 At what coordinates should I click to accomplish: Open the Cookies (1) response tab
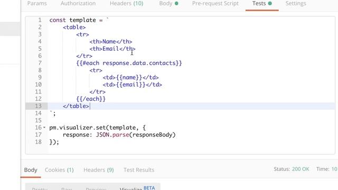[x=59, y=170]
